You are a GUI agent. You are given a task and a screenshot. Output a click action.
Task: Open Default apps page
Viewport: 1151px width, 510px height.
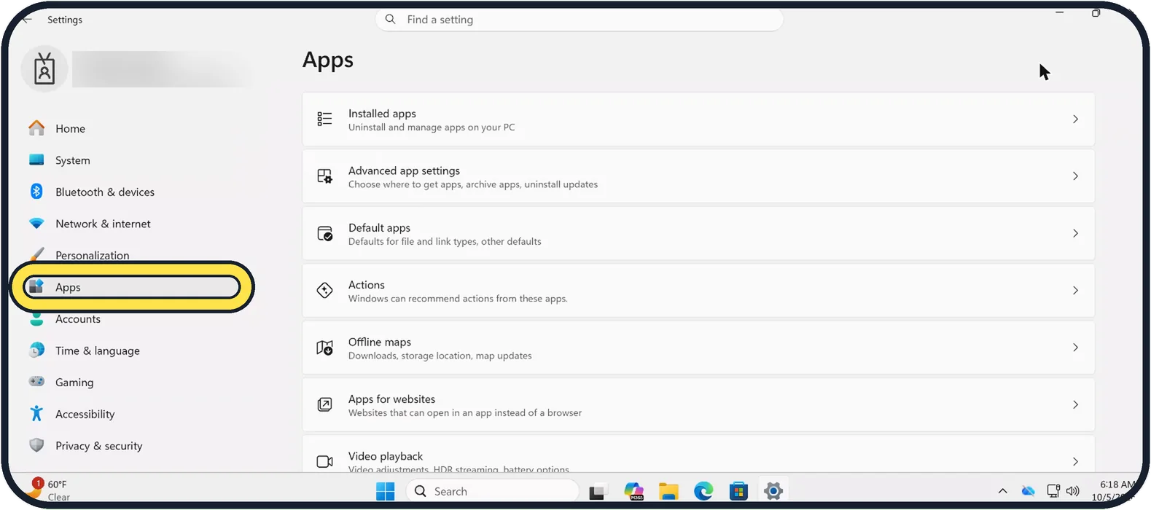698,233
